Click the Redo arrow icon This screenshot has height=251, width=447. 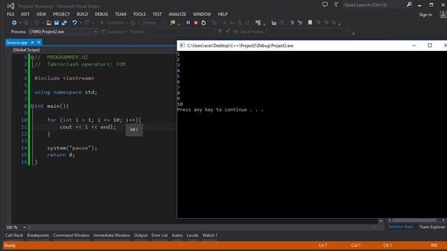[x=87, y=23]
